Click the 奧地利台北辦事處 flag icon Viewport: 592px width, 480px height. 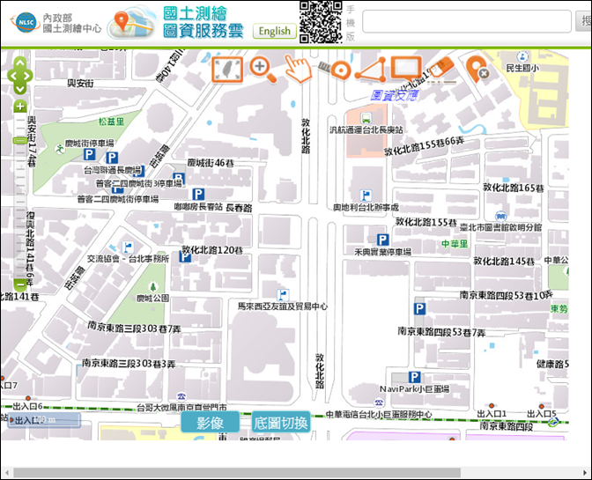pyautogui.click(x=366, y=196)
